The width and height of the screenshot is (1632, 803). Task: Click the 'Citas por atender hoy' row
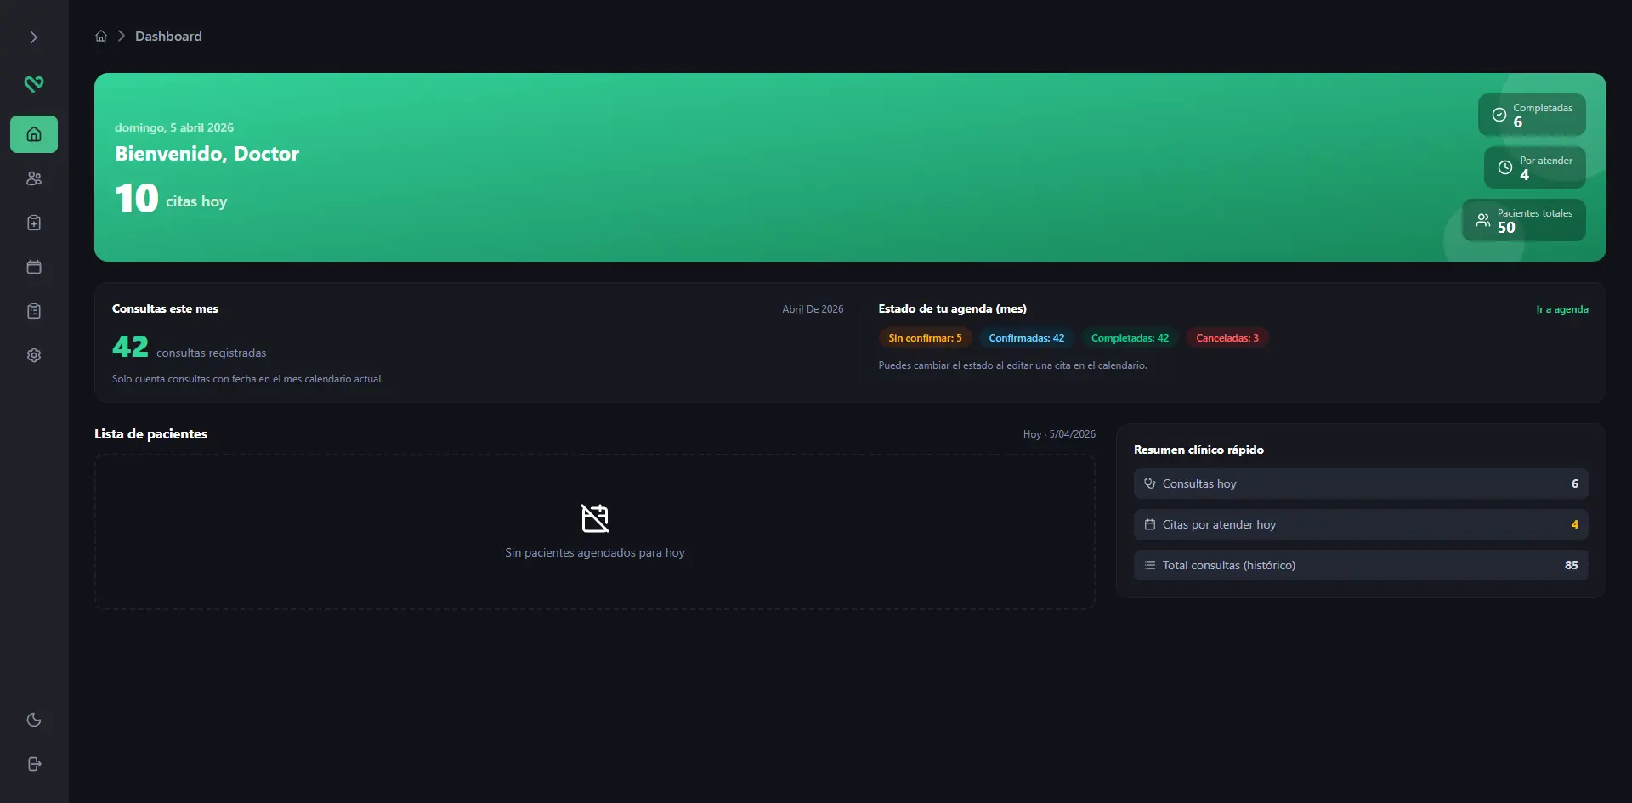[x=1361, y=524]
